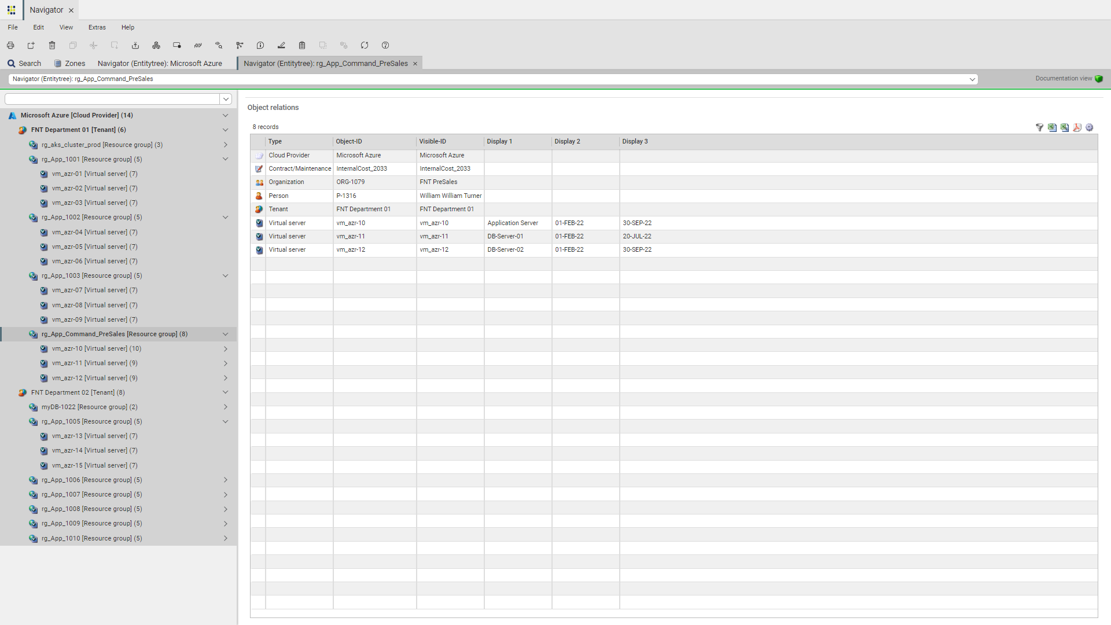Click the William William Turner cell
Viewport: 1111px width, 625px height.
click(x=450, y=196)
